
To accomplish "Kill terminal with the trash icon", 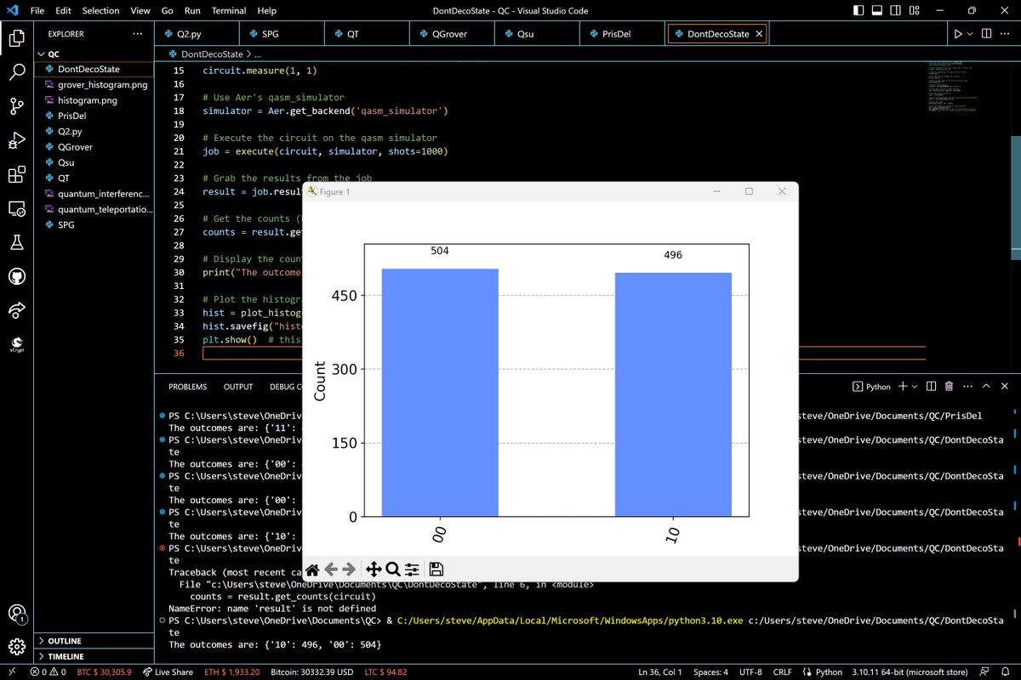I will click(949, 387).
